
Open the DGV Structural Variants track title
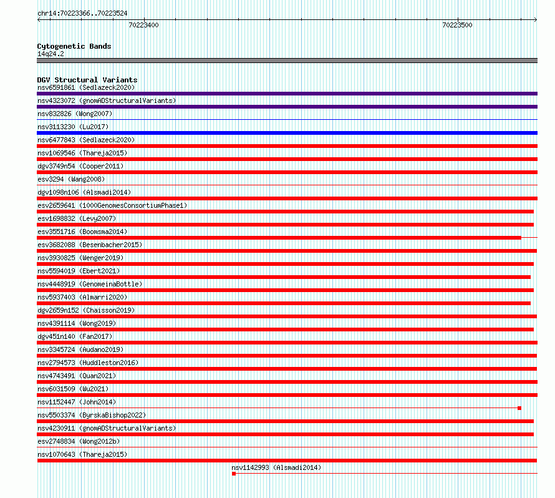click(x=87, y=80)
